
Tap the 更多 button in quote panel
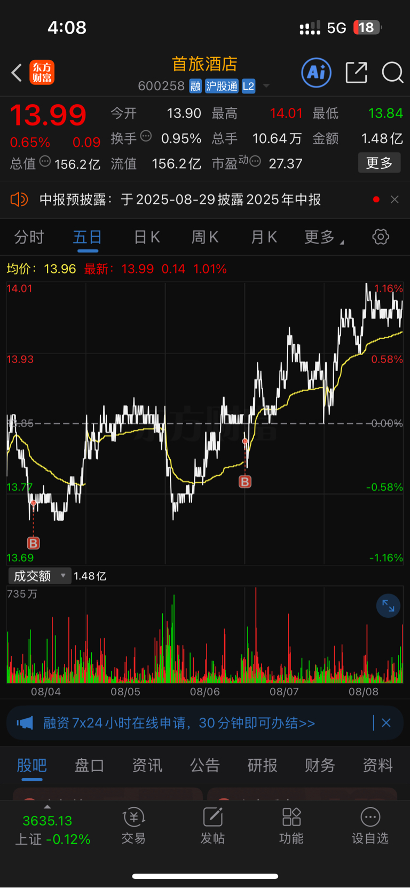click(379, 163)
